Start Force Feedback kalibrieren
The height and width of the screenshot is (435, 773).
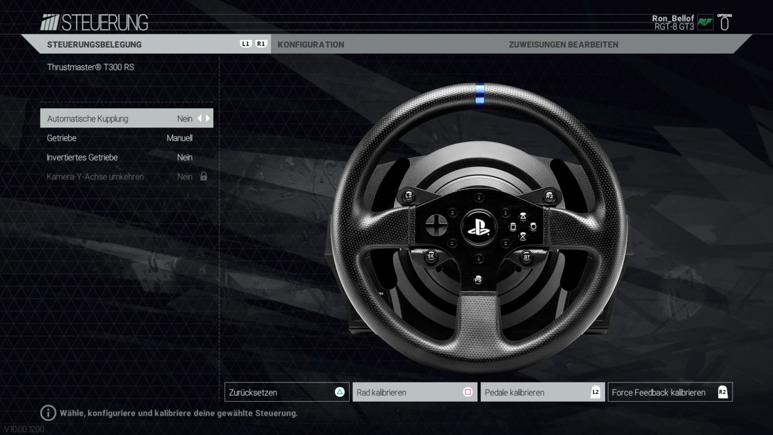coord(670,392)
